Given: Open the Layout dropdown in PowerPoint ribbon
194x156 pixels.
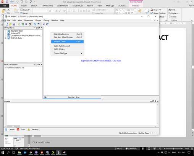Looking at the screenshot, I should 25,10.
